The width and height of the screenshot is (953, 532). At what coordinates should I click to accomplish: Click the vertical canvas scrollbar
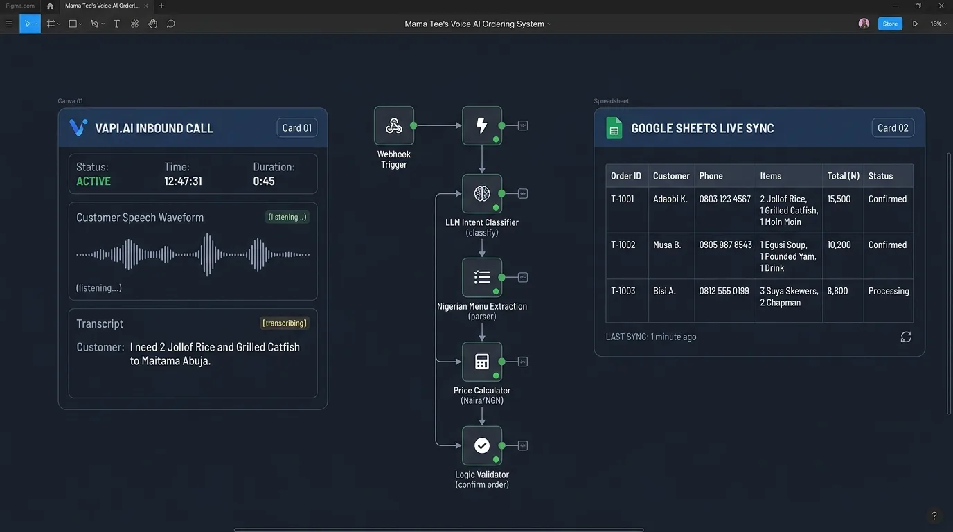(x=949, y=284)
